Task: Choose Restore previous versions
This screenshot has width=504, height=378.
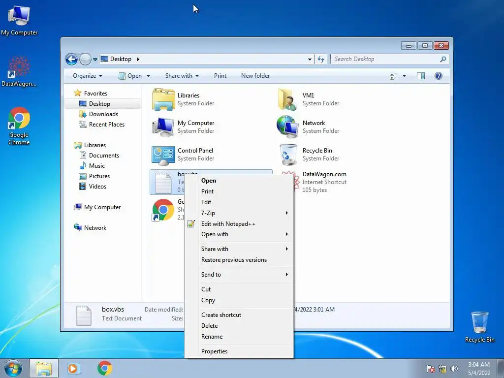Action: 240,260
